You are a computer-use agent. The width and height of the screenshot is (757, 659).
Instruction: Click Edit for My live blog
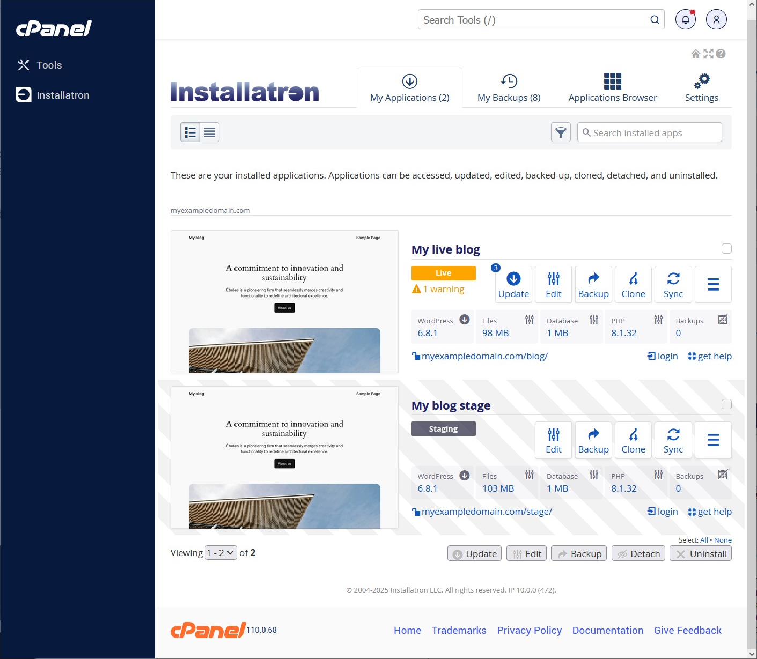click(554, 285)
